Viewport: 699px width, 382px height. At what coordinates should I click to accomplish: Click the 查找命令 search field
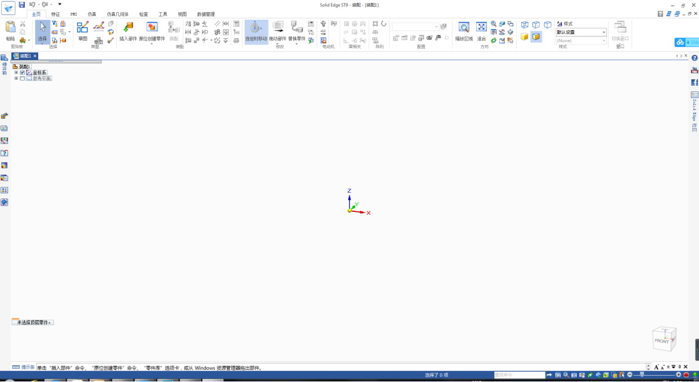[519, 375]
